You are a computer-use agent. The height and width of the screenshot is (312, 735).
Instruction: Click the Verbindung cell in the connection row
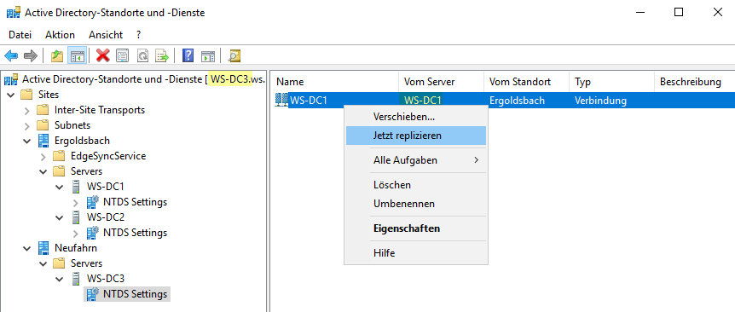[600, 101]
